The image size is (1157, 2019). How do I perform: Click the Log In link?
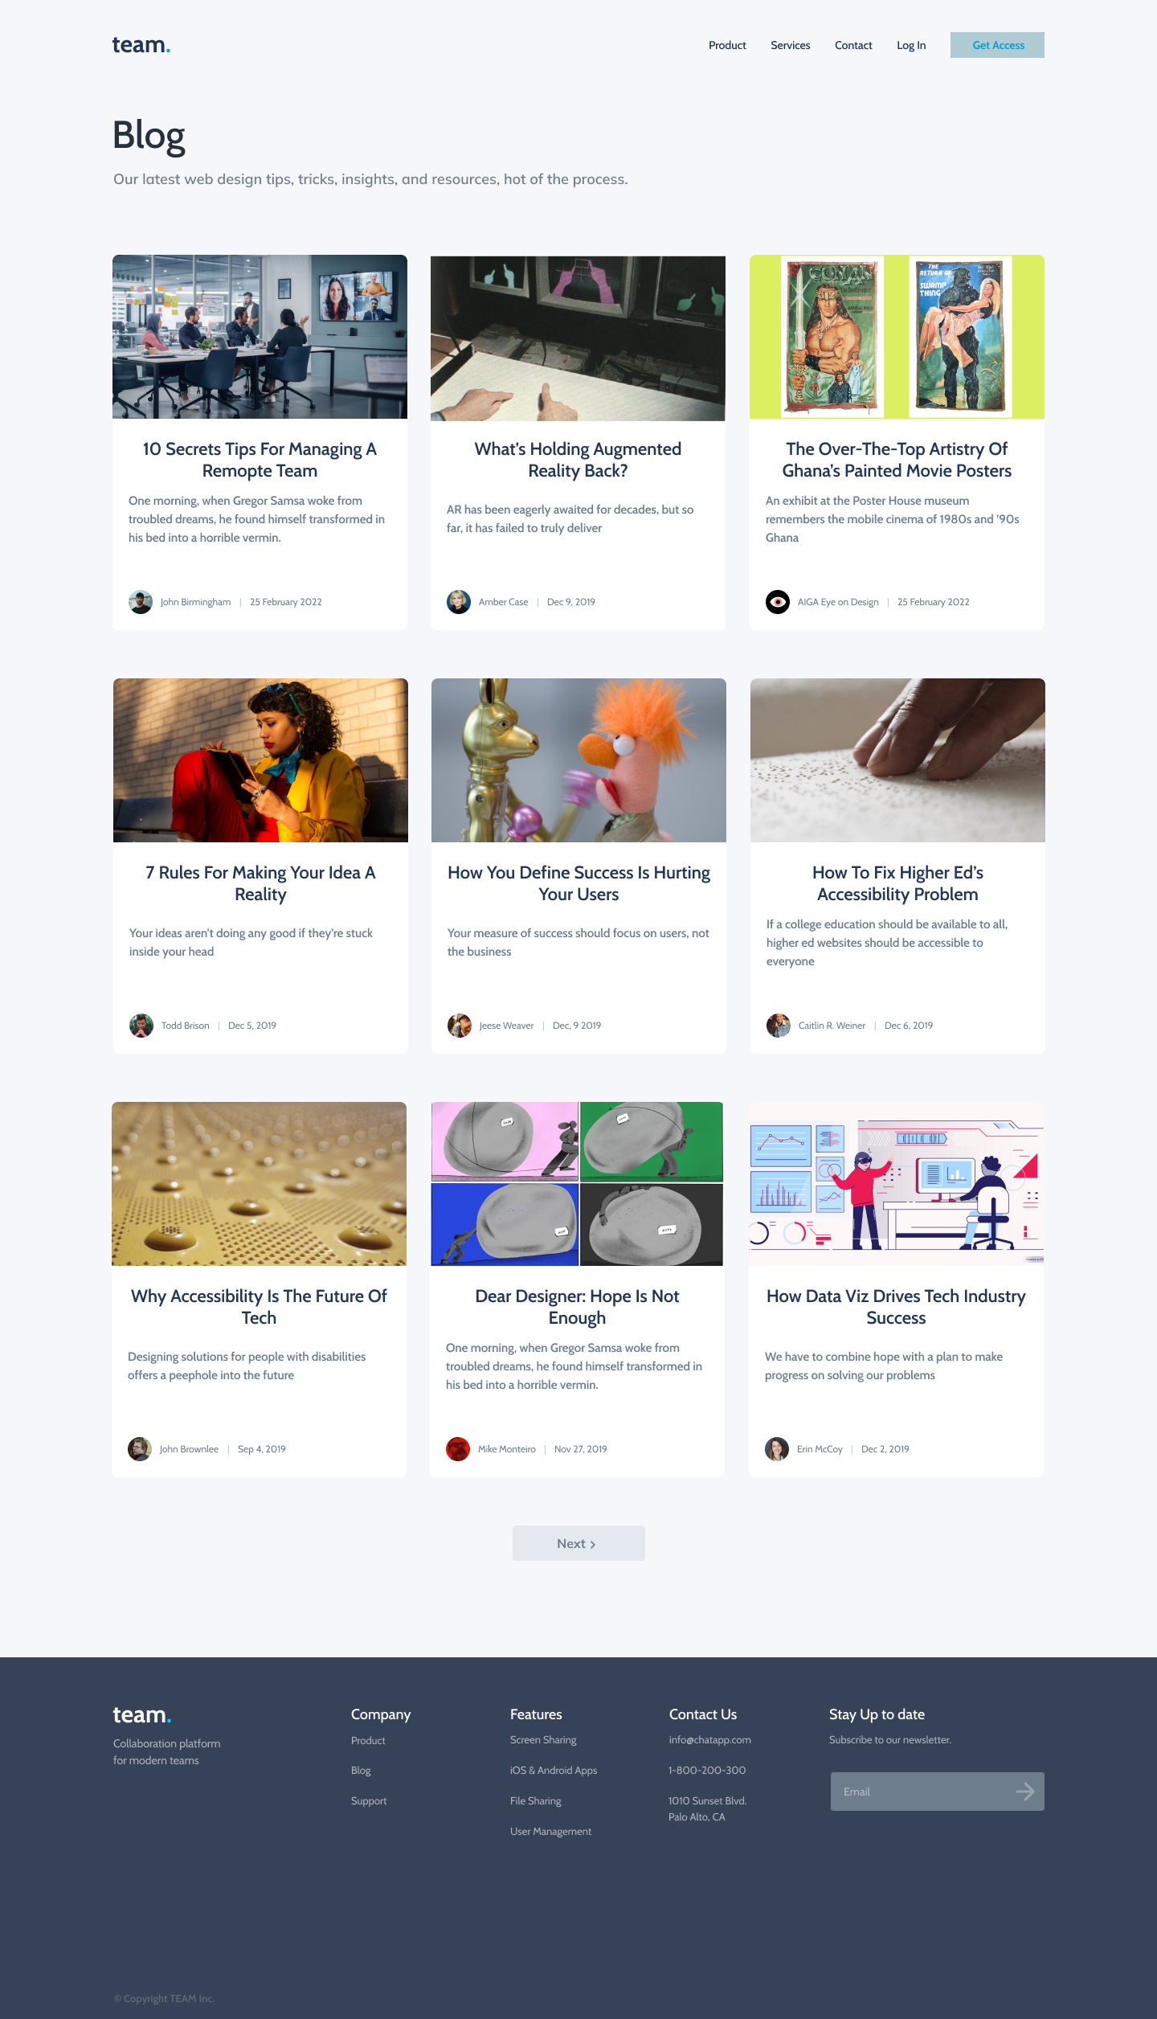pyautogui.click(x=911, y=45)
